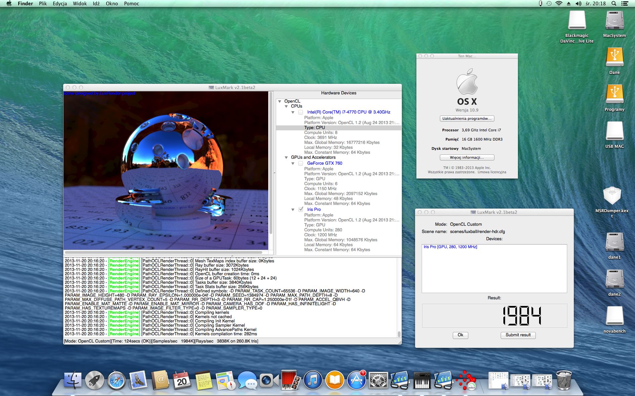Click the Time Machine menu bar icon
This screenshot has width=635, height=396.
(x=549, y=4)
